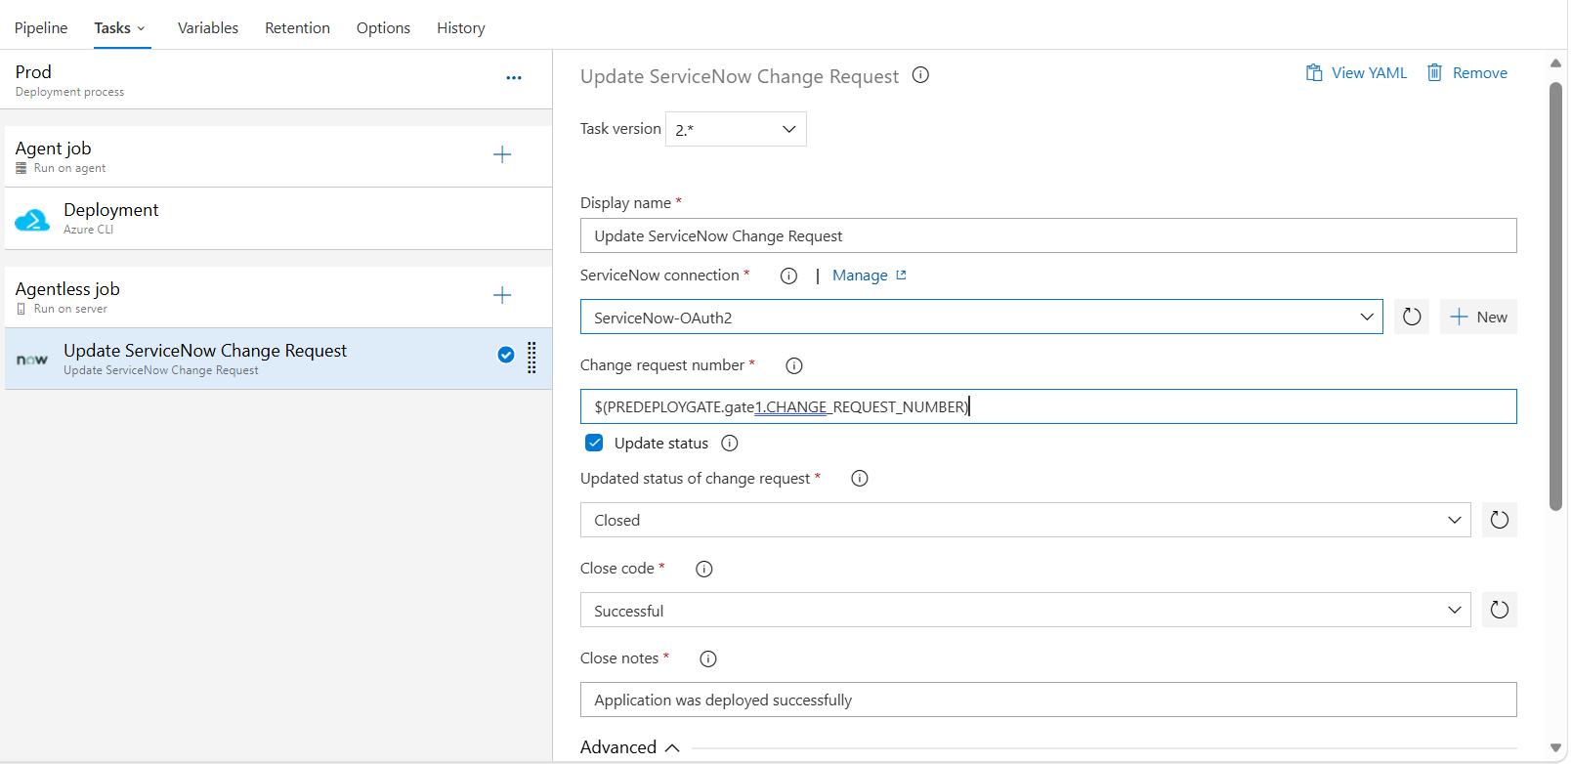Click the scrollbar up arrow

click(x=1555, y=64)
